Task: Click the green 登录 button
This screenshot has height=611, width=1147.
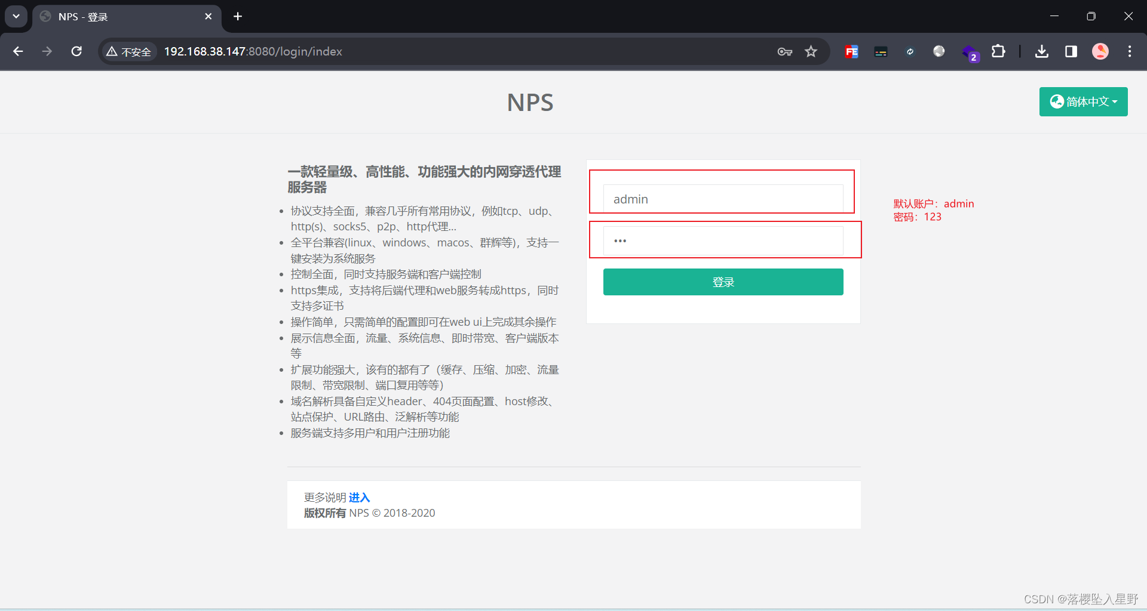Action: pos(723,282)
